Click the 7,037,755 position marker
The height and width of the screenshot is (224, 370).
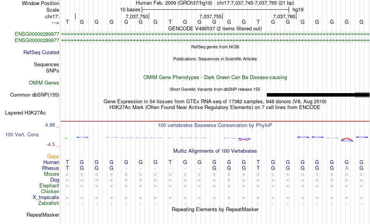point(210,16)
